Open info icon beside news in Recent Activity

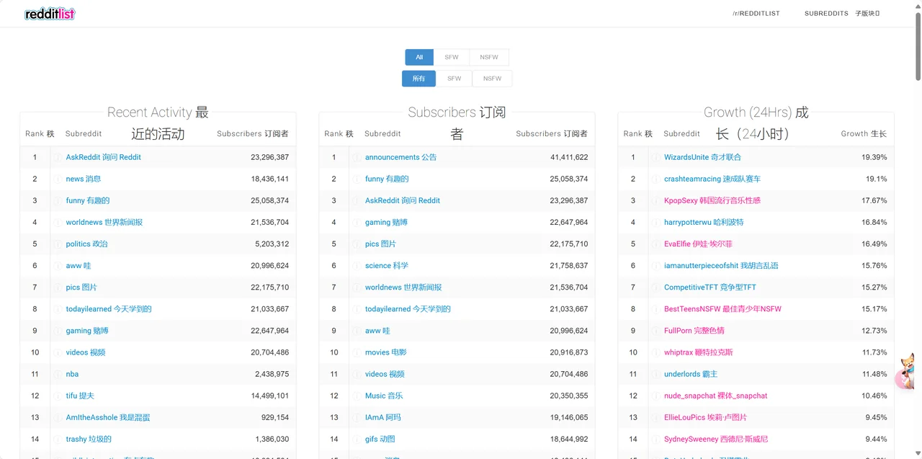click(x=58, y=179)
